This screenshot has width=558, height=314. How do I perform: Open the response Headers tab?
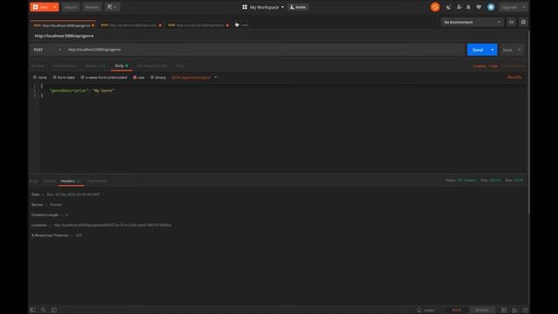[x=71, y=181]
